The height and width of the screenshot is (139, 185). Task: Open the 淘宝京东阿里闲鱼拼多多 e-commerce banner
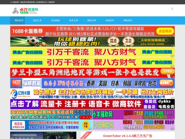(51, 114)
